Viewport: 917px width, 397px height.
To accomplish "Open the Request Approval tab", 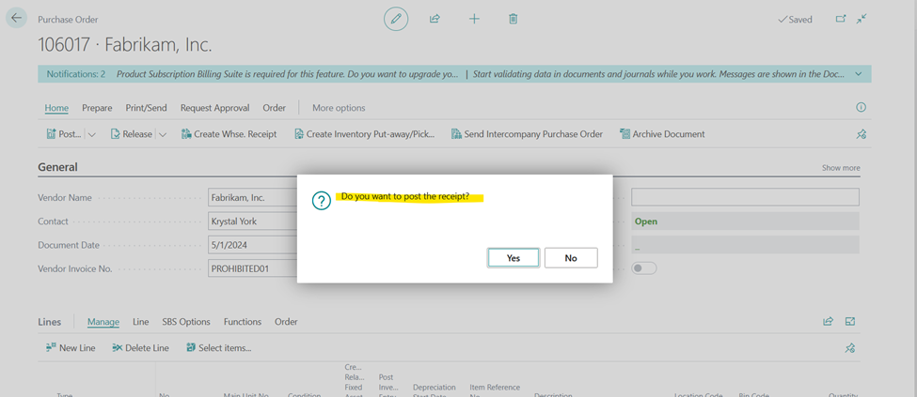I will (x=214, y=107).
